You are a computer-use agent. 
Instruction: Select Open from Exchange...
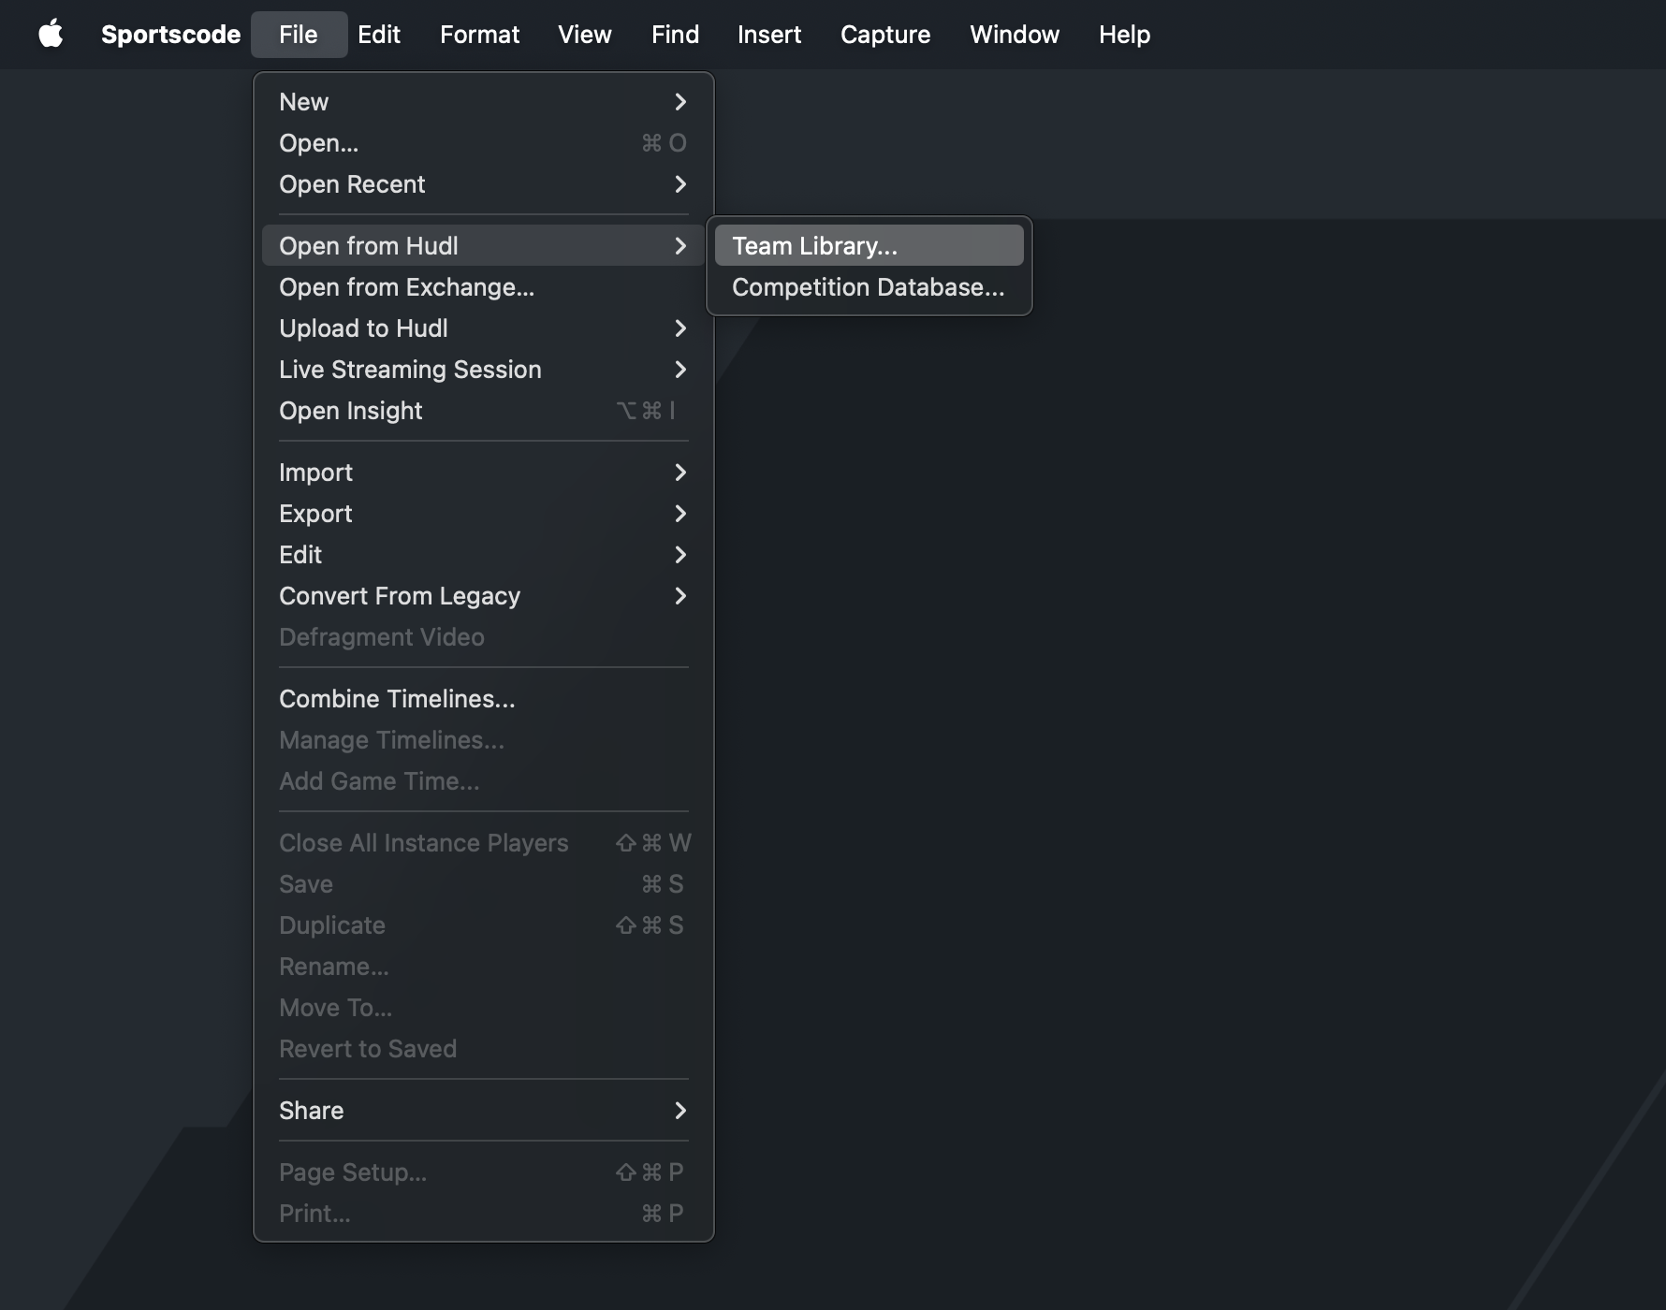[483, 287]
